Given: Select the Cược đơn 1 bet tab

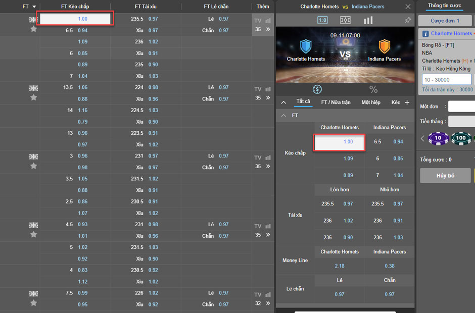Looking at the screenshot, I should point(445,21).
